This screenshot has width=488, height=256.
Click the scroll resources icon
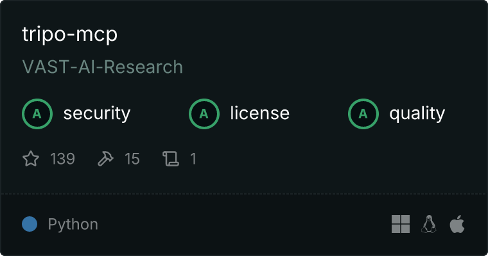click(171, 159)
